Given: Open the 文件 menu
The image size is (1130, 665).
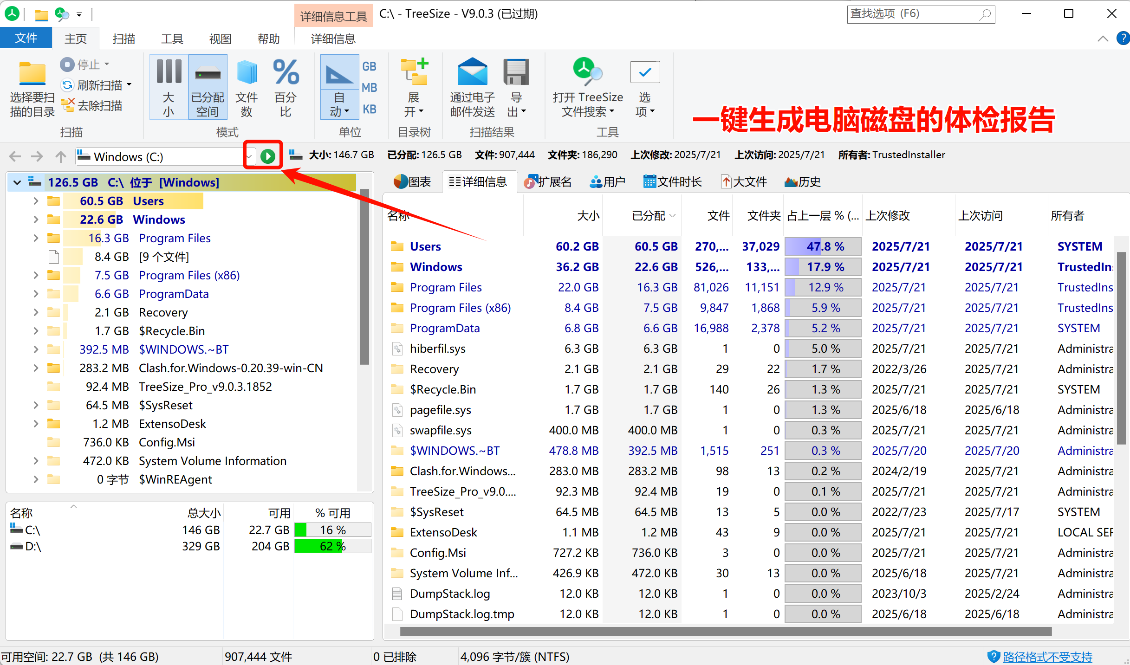Looking at the screenshot, I should click(x=26, y=38).
